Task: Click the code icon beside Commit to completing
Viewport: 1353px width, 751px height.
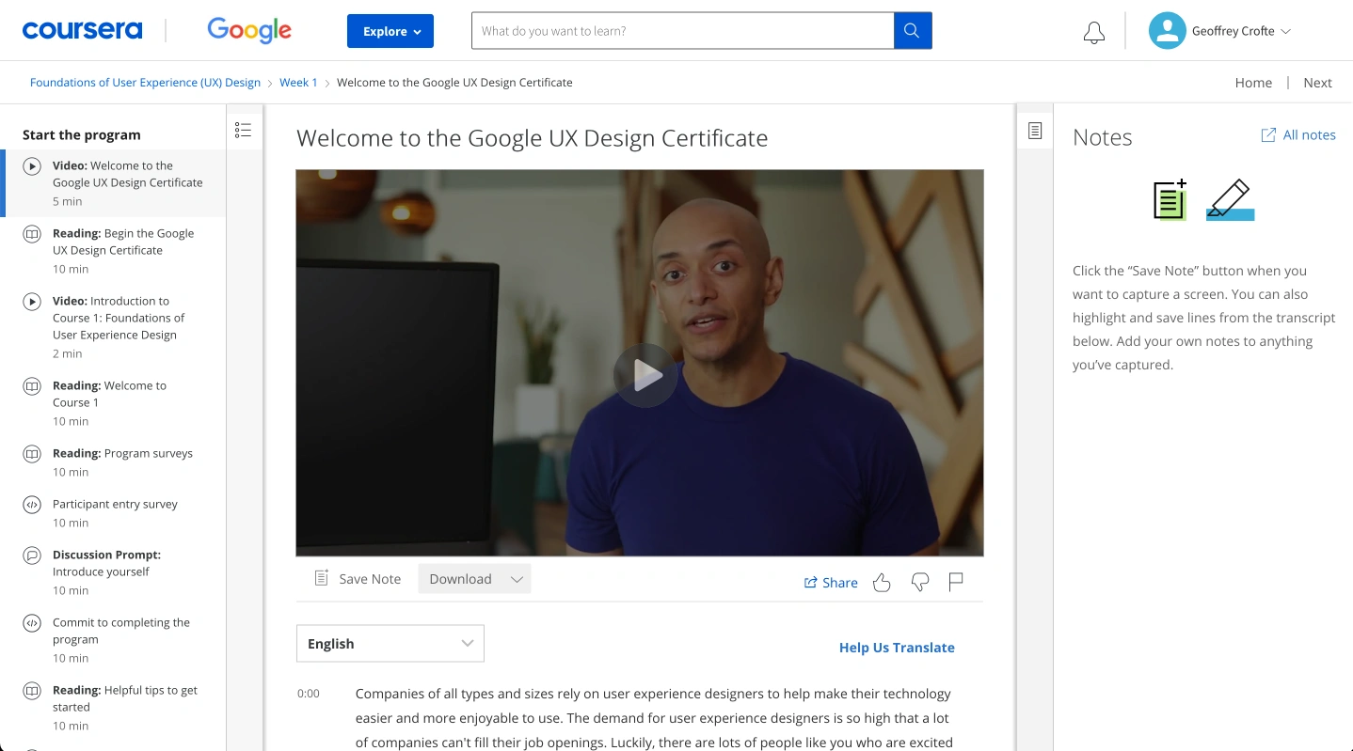Action: pyautogui.click(x=32, y=623)
